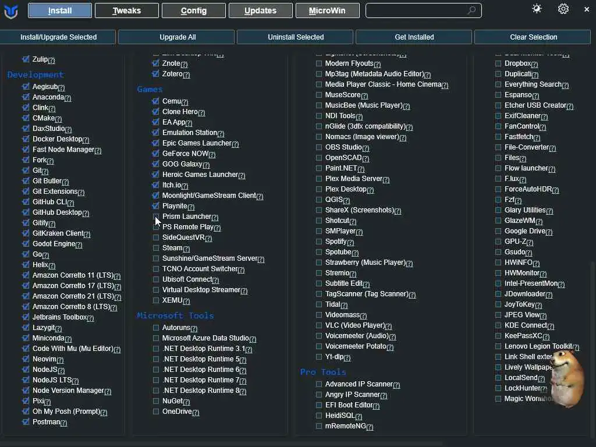The width and height of the screenshot is (596, 447).
Task: Click the Etcher USB Creator label
Action: point(535,105)
